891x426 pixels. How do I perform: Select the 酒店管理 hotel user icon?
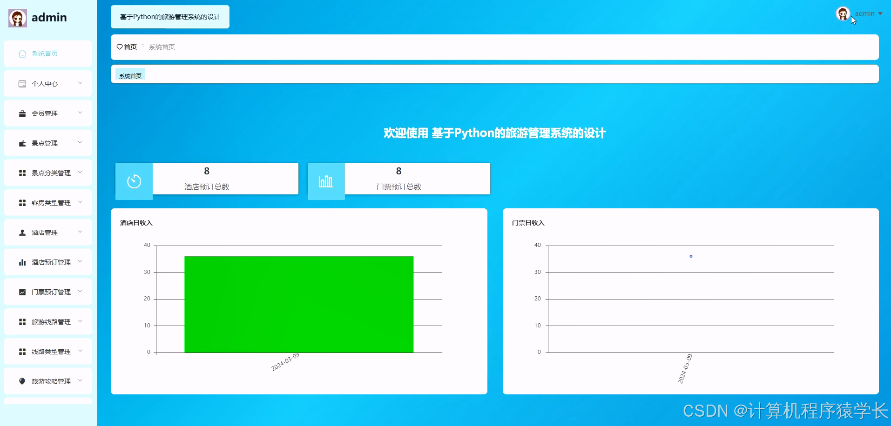point(22,232)
